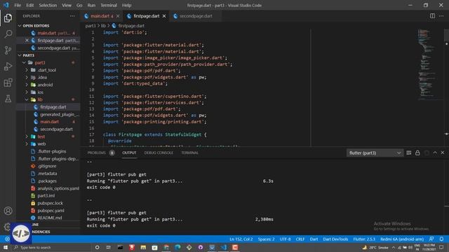Click the Explorer more actions ellipsis
Screen dimensions: 449x252
[x=72, y=16]
